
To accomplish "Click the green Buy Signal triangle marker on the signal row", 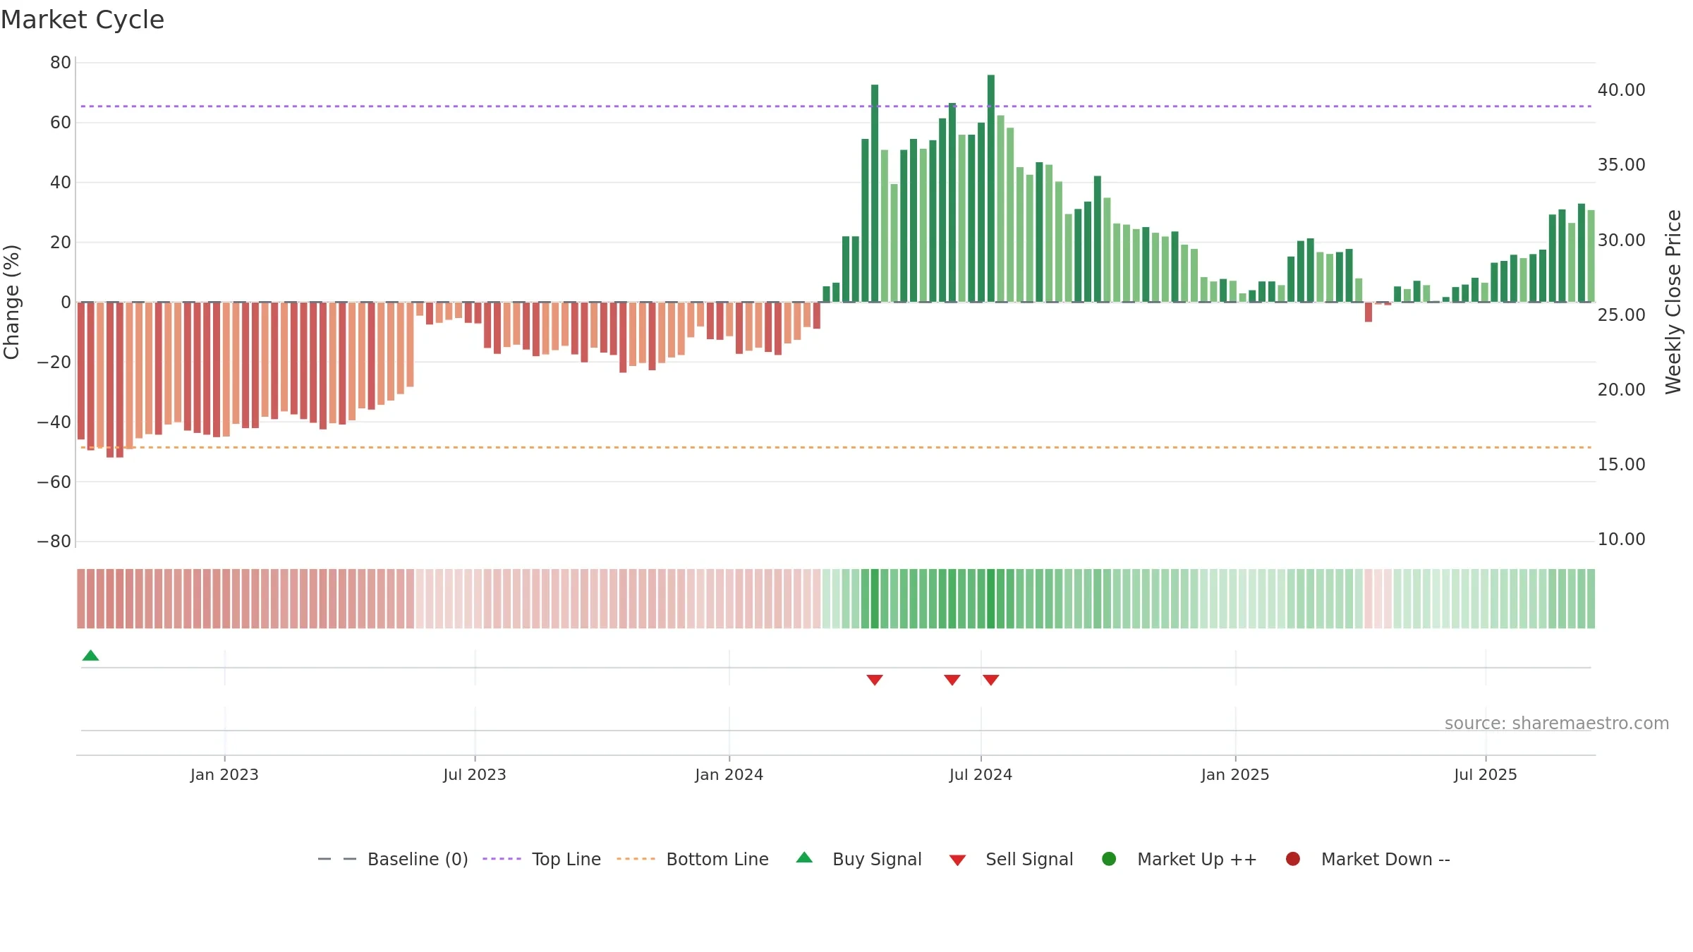I will (90, 655).
